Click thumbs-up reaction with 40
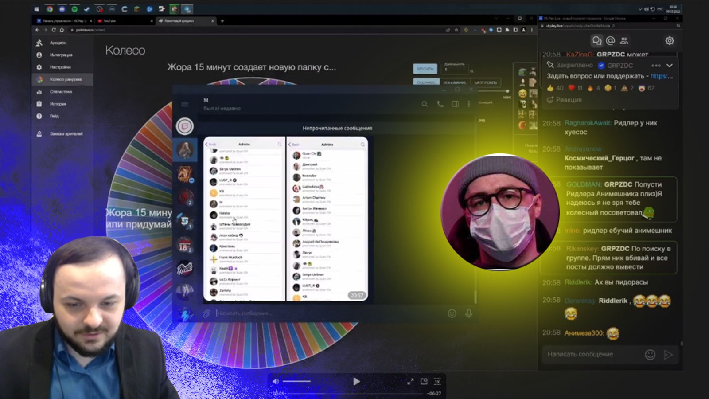The image size is (709, 399). pyautogui.click(x=555, y=88)
